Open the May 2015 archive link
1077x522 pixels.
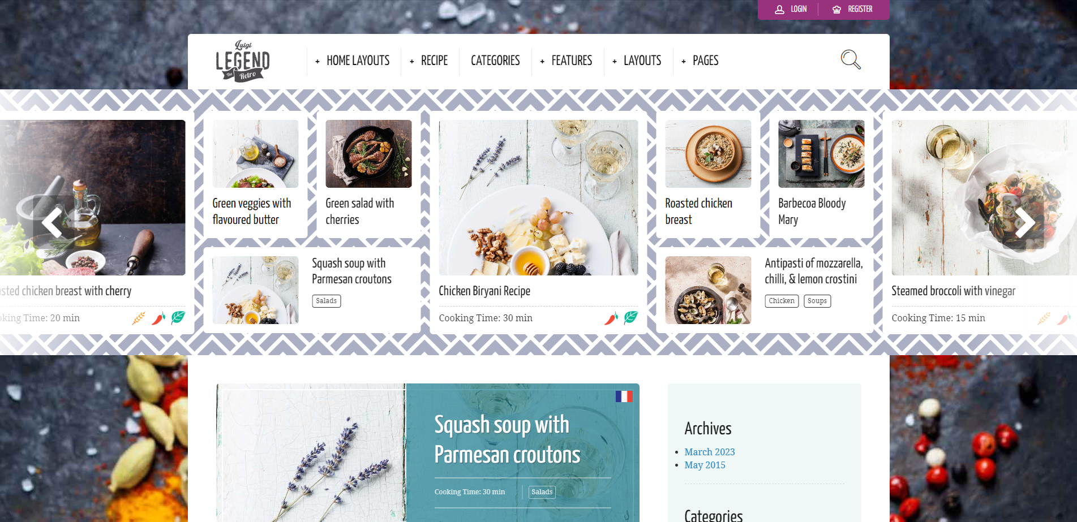point(705,465)
